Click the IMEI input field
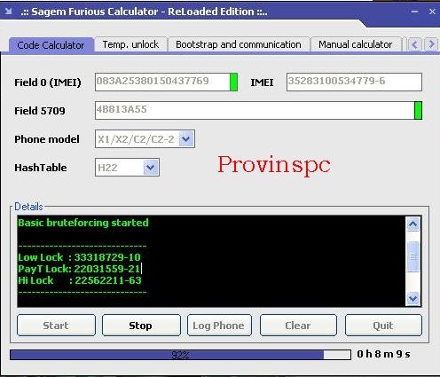The height and width of the screenshot is (377, 440). (x=354, y=82)
